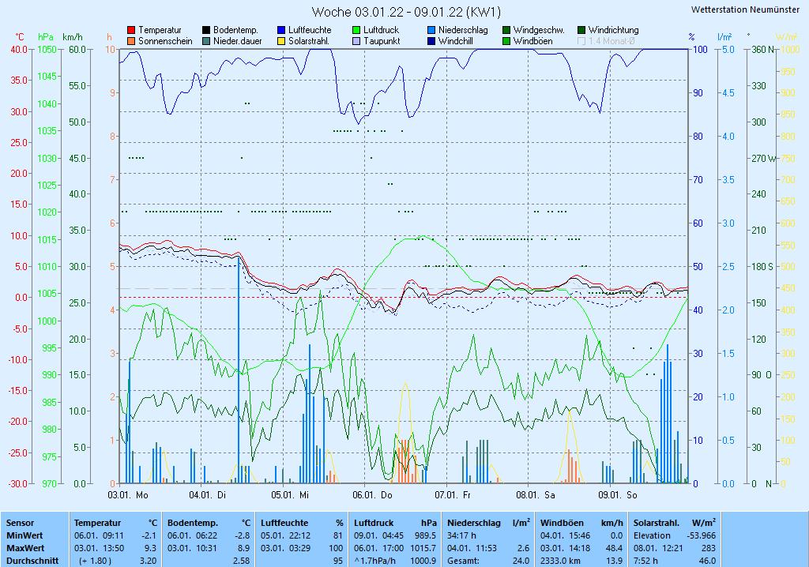The width and height of the screenshot is (809, 567).
Task: Select the green Luftdruck legend marker
Action: (356, 30)
